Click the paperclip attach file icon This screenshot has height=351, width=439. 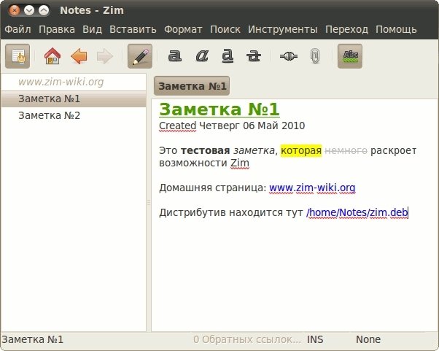coord(315,55)
